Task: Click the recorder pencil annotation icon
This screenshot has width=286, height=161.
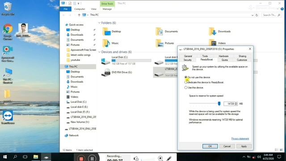Action: point(169,158)
